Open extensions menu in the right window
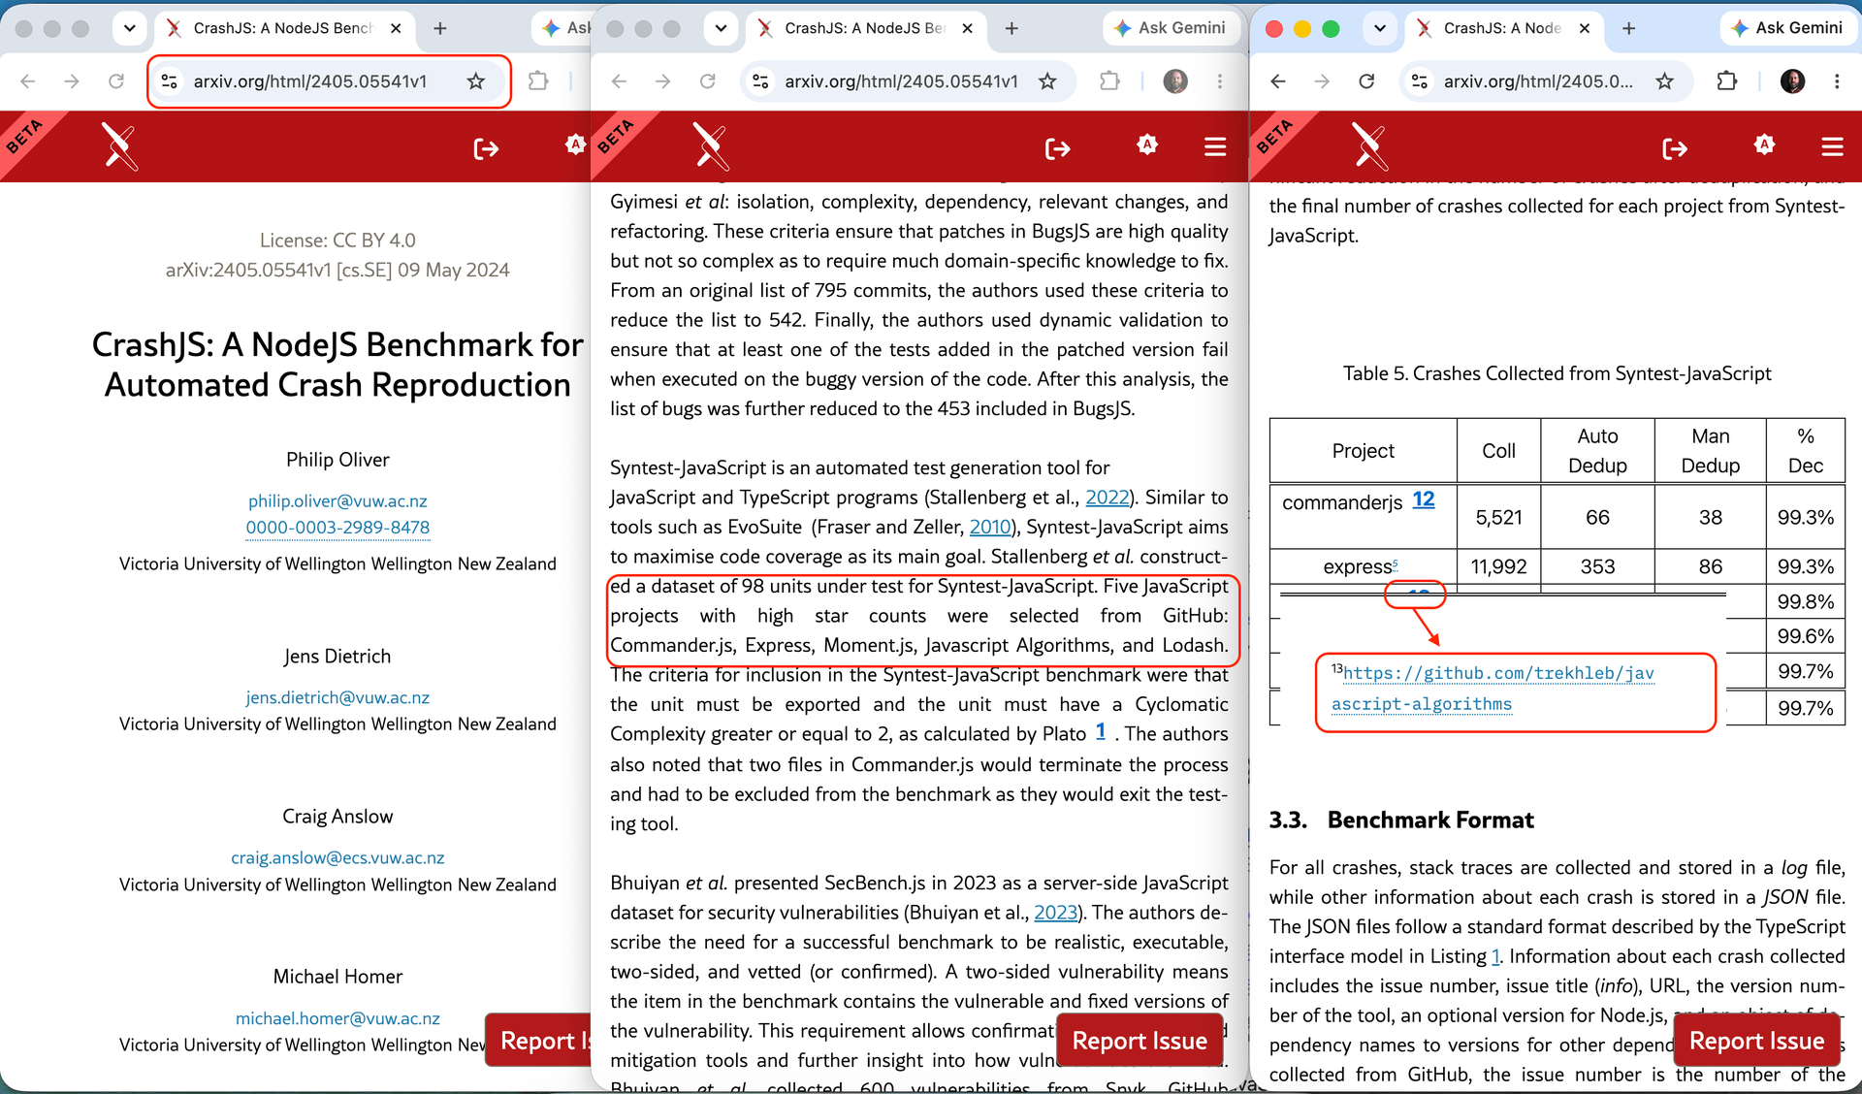 point(1727,81)
